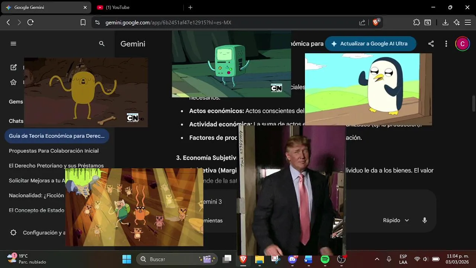Open the Brave browser main menu
Image resolution: width=476 pixels, height=268 pixels.
coord(468,22)
